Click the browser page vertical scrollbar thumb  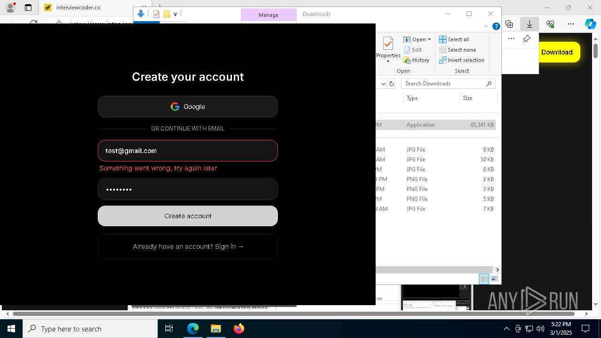pyautogui.click(x=596, y=50)
